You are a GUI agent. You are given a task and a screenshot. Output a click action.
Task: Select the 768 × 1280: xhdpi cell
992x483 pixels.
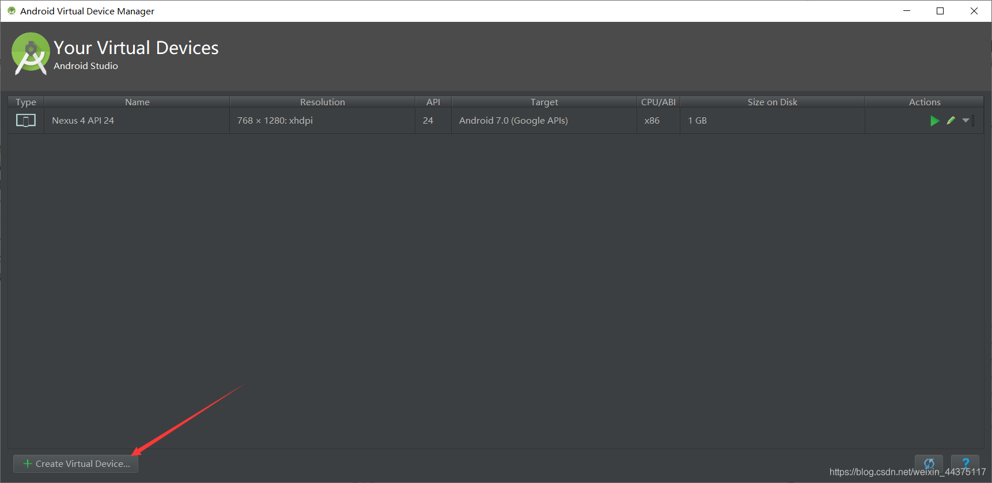coord(323,121)
